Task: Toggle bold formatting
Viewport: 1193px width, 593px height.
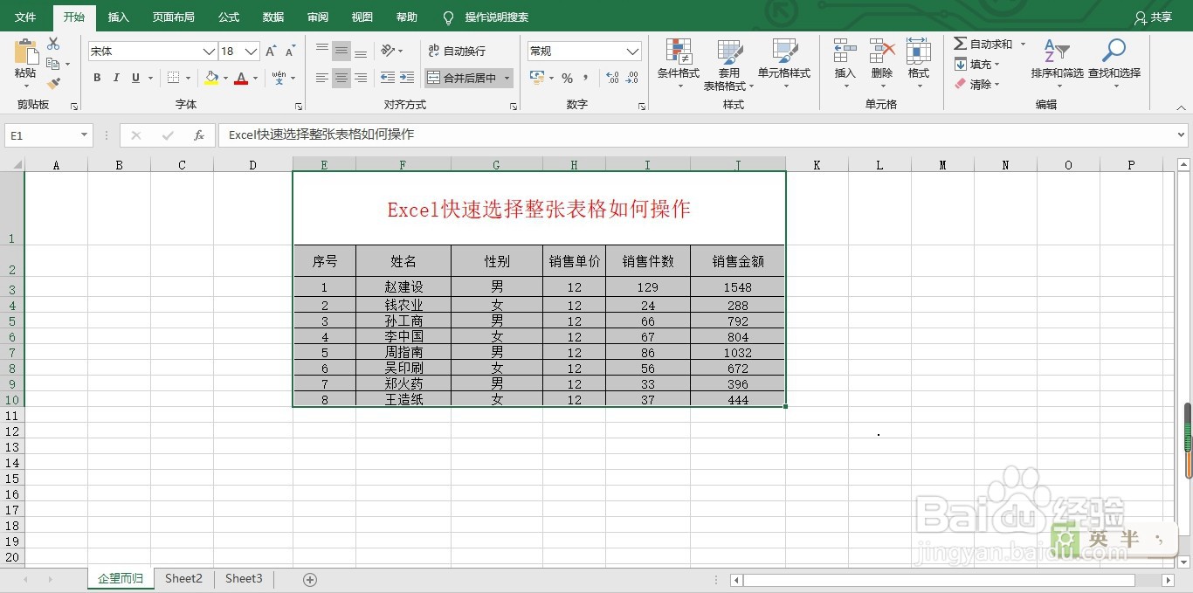Action: click(97, 78)
